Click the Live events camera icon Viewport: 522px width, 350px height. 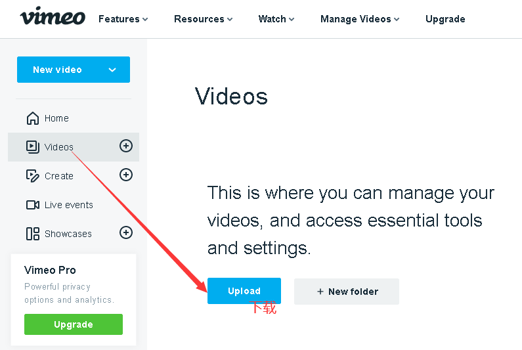(x=33, y=205)
